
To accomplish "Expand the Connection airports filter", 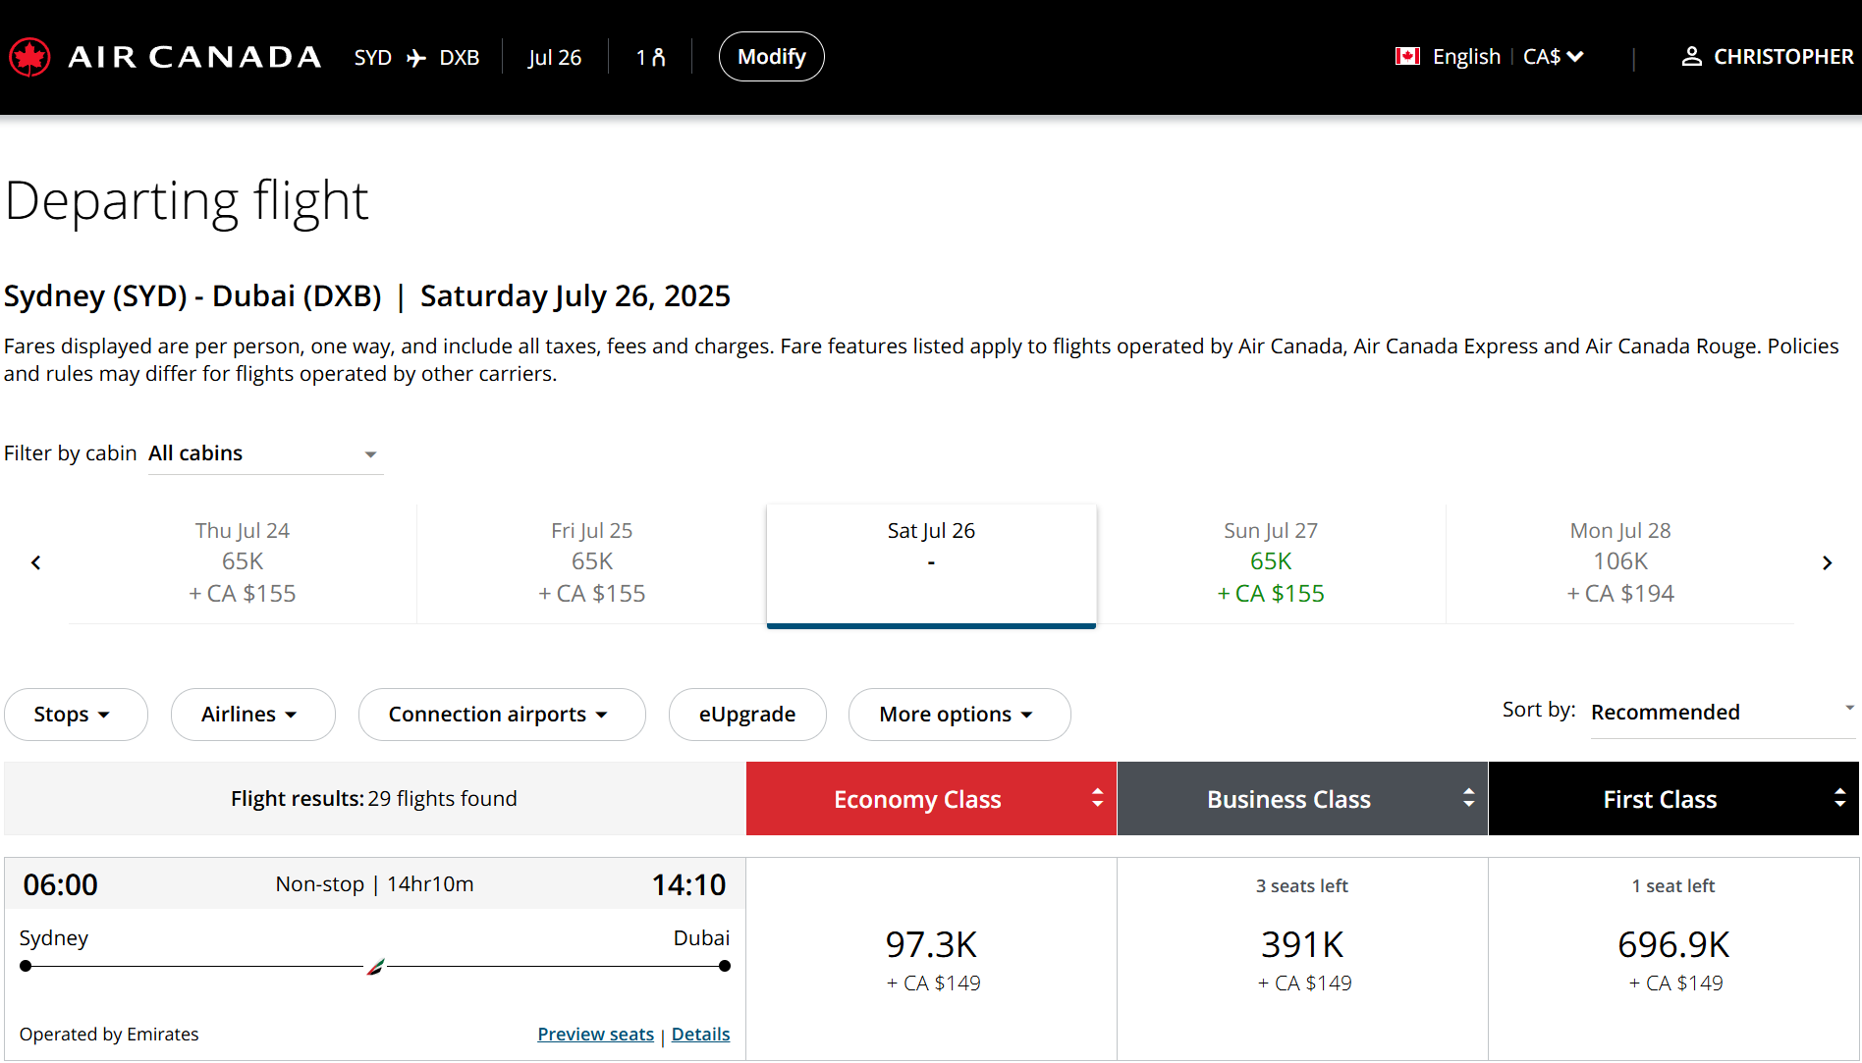I will [502, 715].
